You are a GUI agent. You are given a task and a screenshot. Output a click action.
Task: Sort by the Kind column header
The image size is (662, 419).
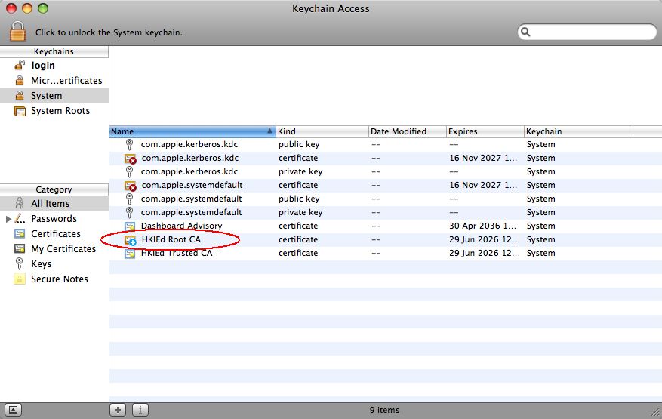click(322, 131)
